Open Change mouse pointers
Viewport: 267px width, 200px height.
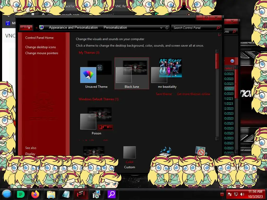point(42,53)
